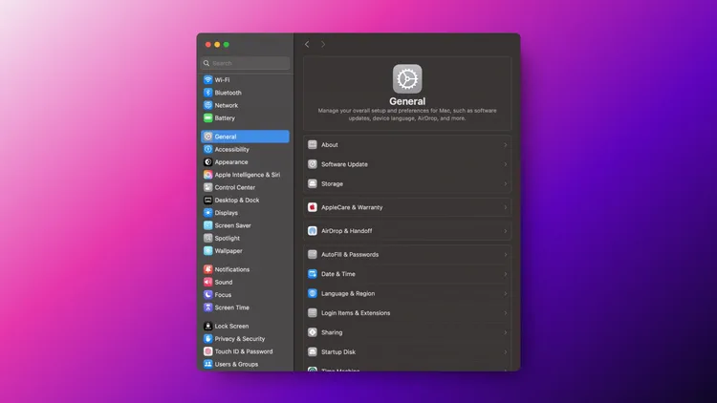Click the Accessibility sidebar icon
Viewport: 717px width, 403px height.
[208, 149]
